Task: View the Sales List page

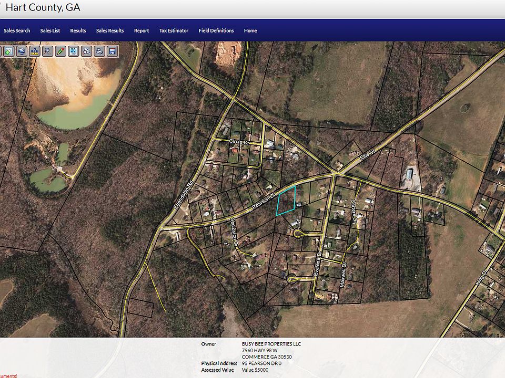Action: [x=50, y=30]
